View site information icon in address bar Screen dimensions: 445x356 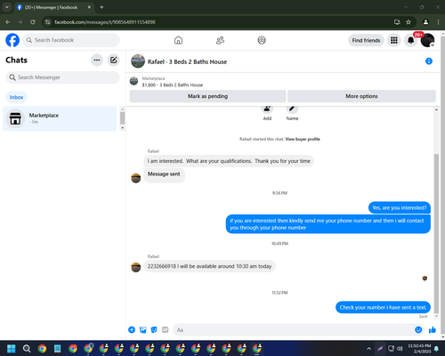pos(48,22)
